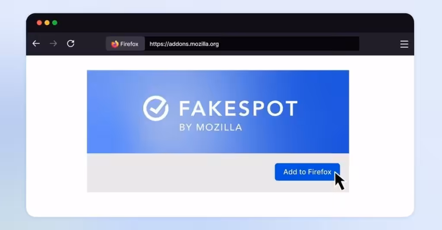
Task: Click the Firefox flame logo in address bar
Action: (115, 44)
